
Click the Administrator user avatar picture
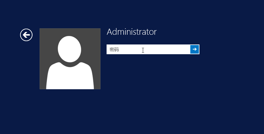tap(70, 59)
